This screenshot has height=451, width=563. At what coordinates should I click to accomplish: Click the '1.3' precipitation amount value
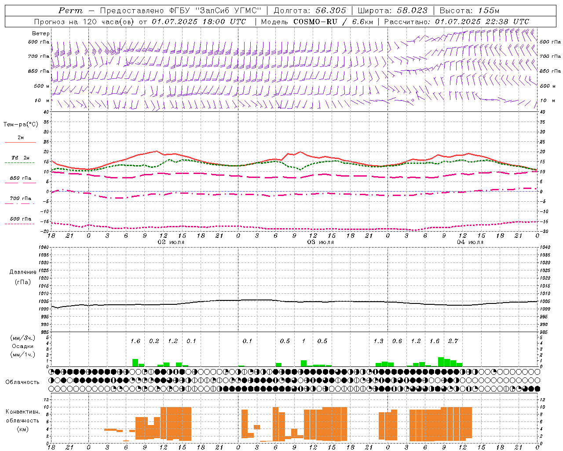tap(378, 341)
